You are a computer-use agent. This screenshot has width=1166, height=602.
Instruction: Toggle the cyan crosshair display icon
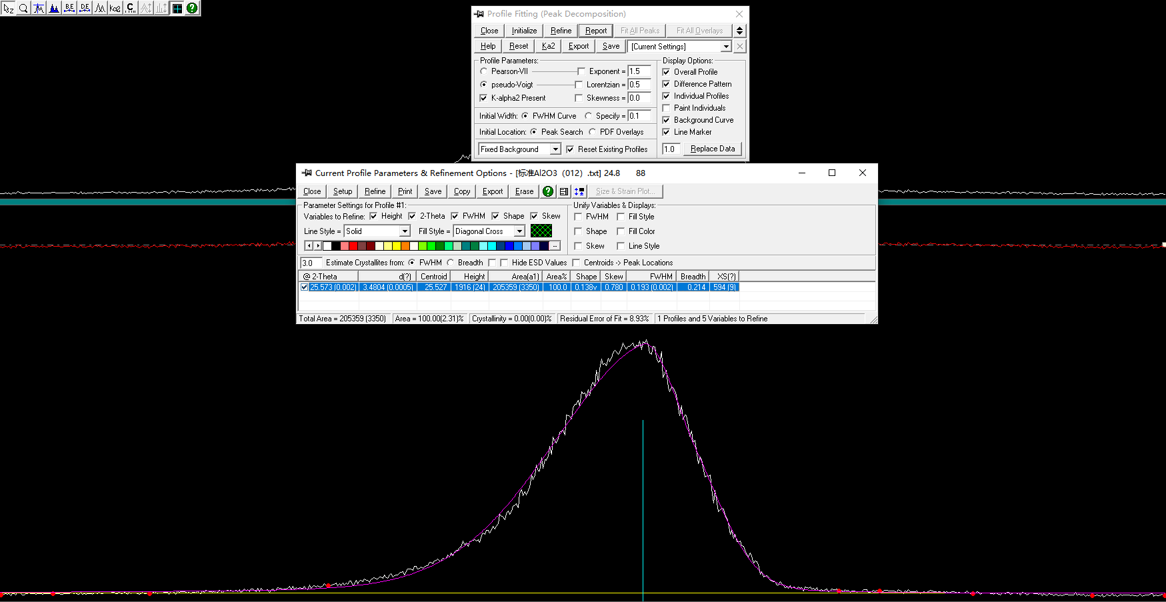(x=177, y=8)
